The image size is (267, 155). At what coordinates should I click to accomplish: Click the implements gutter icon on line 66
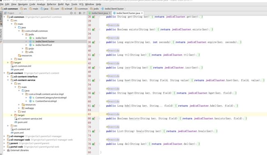click(94, 119)
